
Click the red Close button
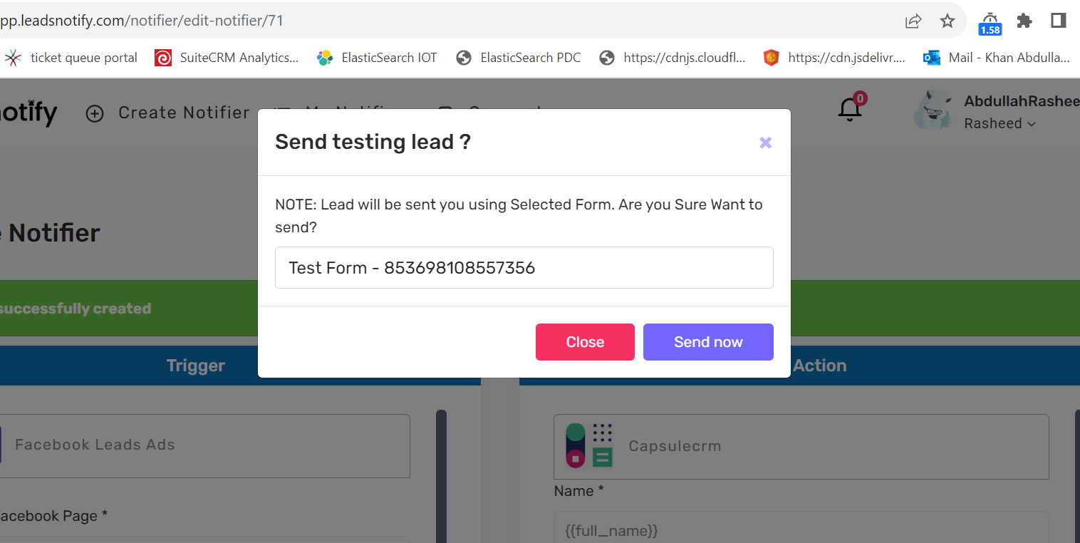[585, 342]
